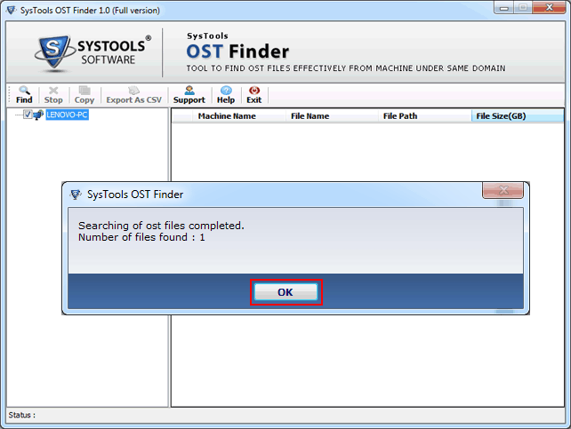Click the computer icon beside LENOVO-PC
This screenshot has width=571, height=429.
tap(38, 115)
